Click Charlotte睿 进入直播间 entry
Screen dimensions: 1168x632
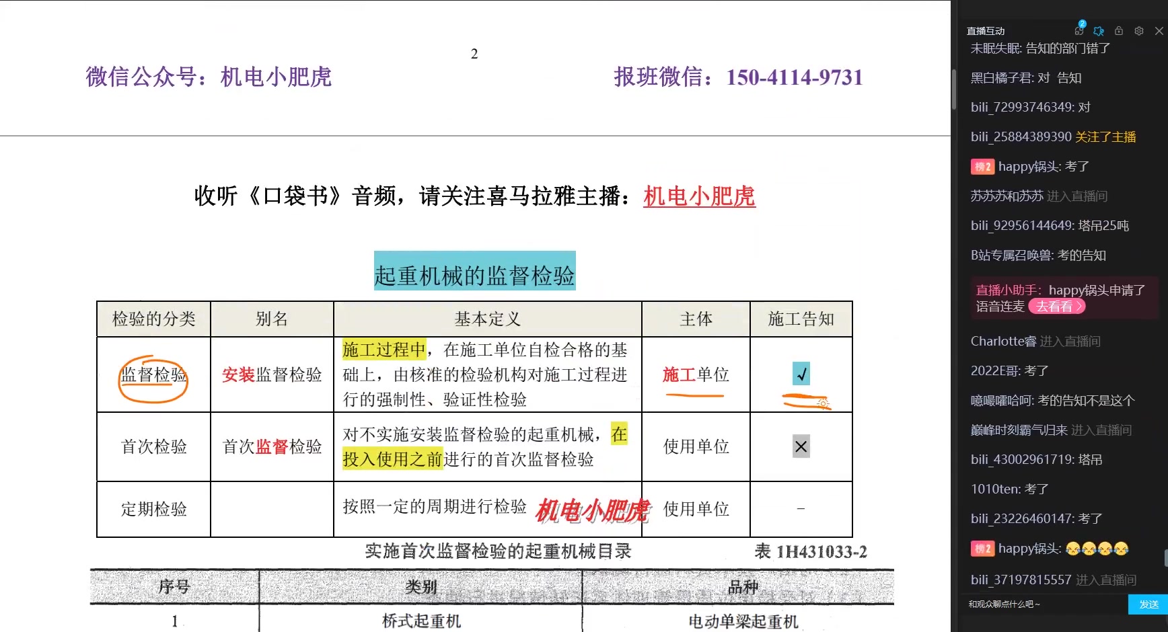coord(1035,342)
